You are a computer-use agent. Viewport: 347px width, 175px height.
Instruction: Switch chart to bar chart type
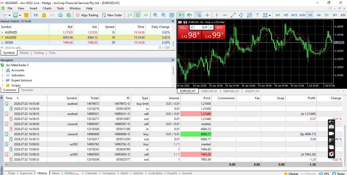click(x=130, y=15)
